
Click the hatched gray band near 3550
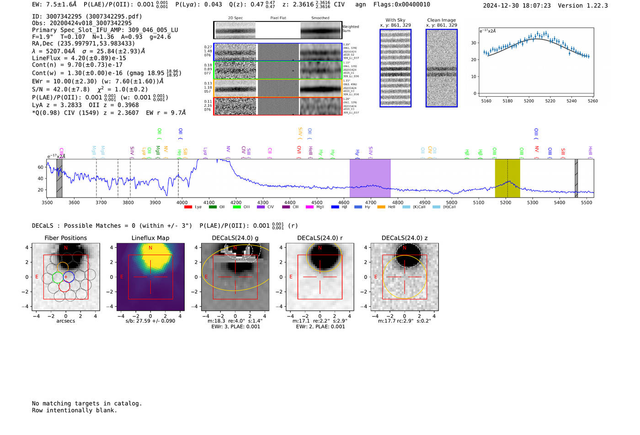point(59,178)
